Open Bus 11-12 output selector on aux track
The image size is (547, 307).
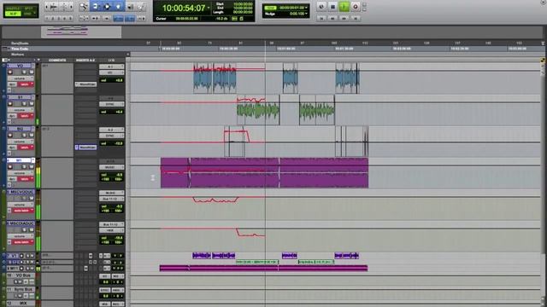click(x=112, y=199)
